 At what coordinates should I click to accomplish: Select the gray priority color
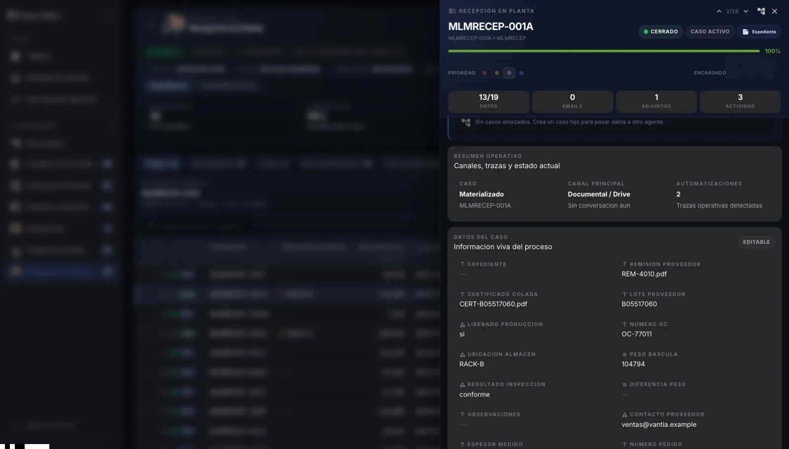[x=509, y=73]
